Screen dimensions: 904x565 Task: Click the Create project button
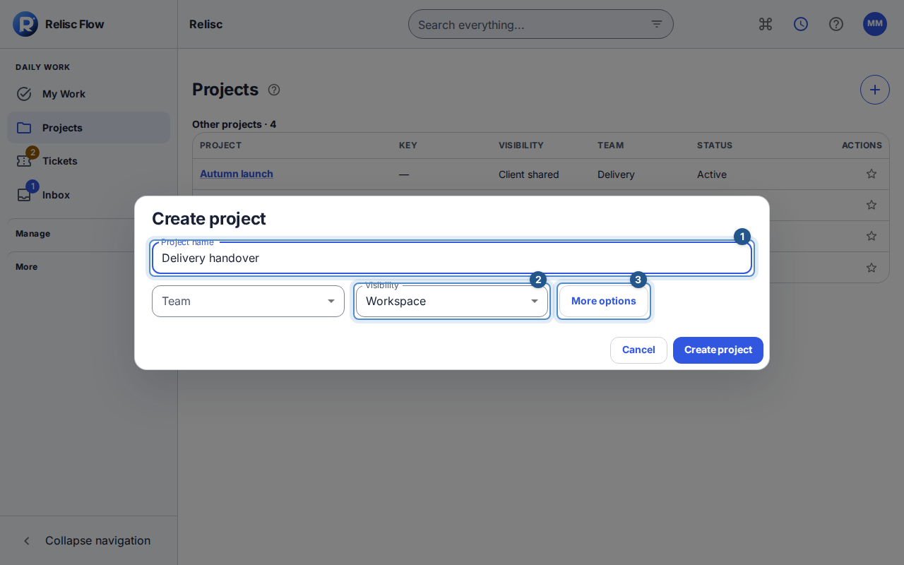click(718, 350)
